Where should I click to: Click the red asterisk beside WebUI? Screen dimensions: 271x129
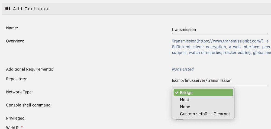tap(22, 127)
